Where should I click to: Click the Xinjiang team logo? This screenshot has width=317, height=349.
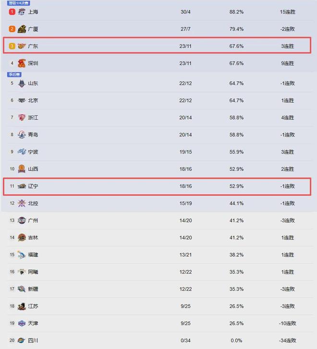tap(22, 289)
